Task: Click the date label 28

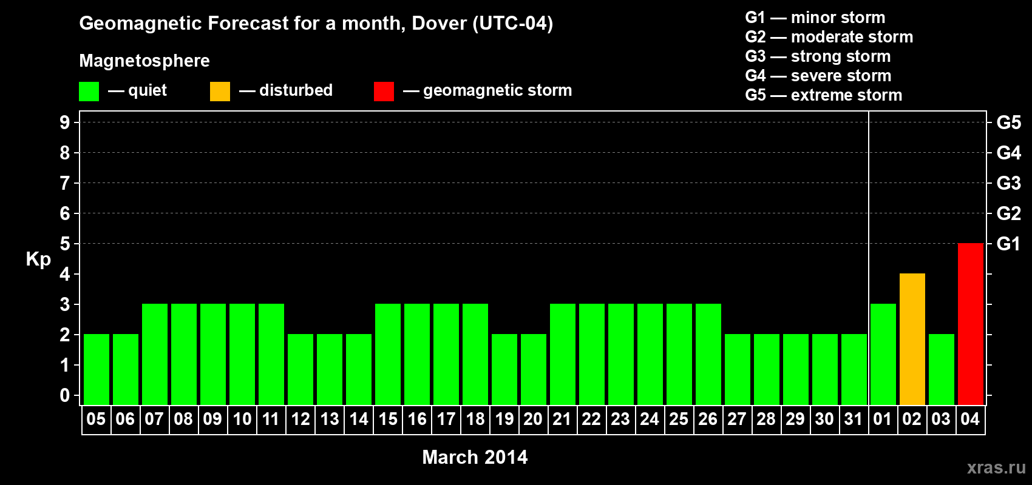Action: [x=766, y=419]
